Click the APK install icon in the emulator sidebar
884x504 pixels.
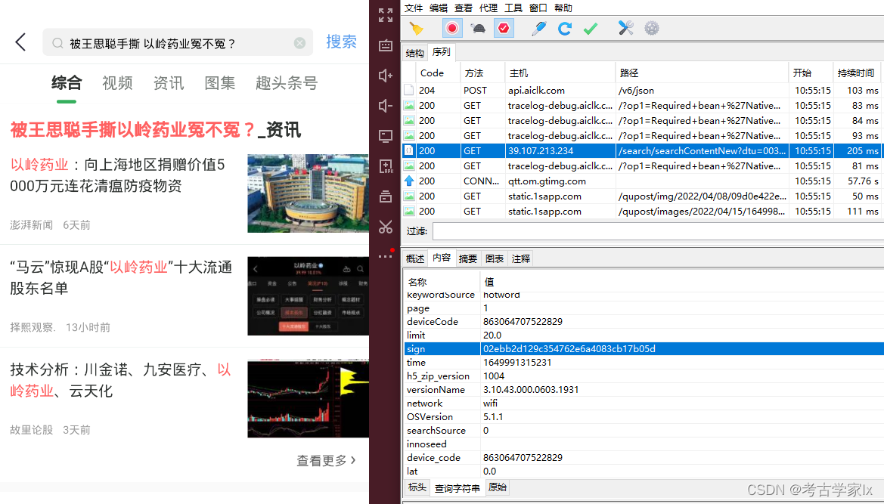(x=386, y=165)
